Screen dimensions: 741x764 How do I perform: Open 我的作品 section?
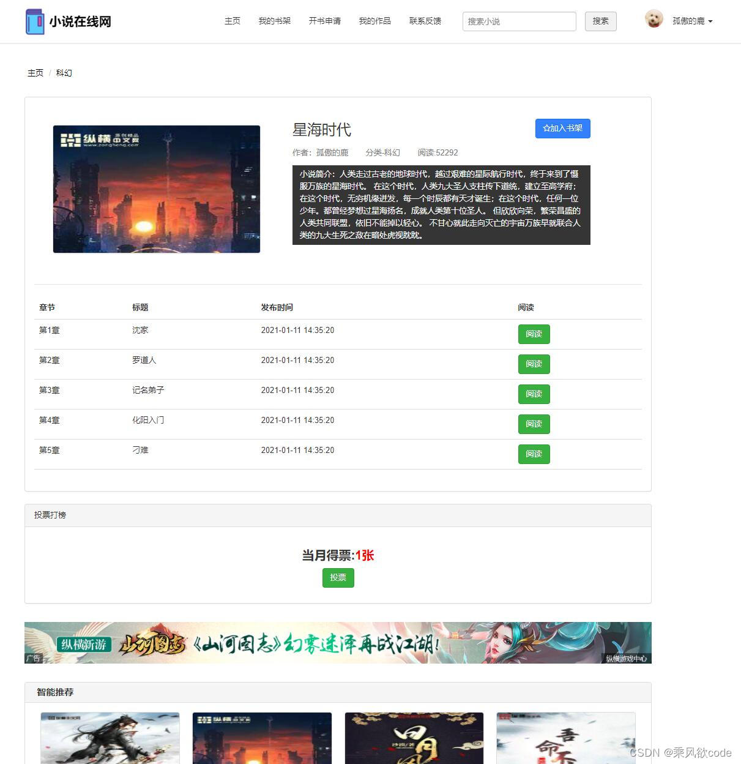pos(374,20)
